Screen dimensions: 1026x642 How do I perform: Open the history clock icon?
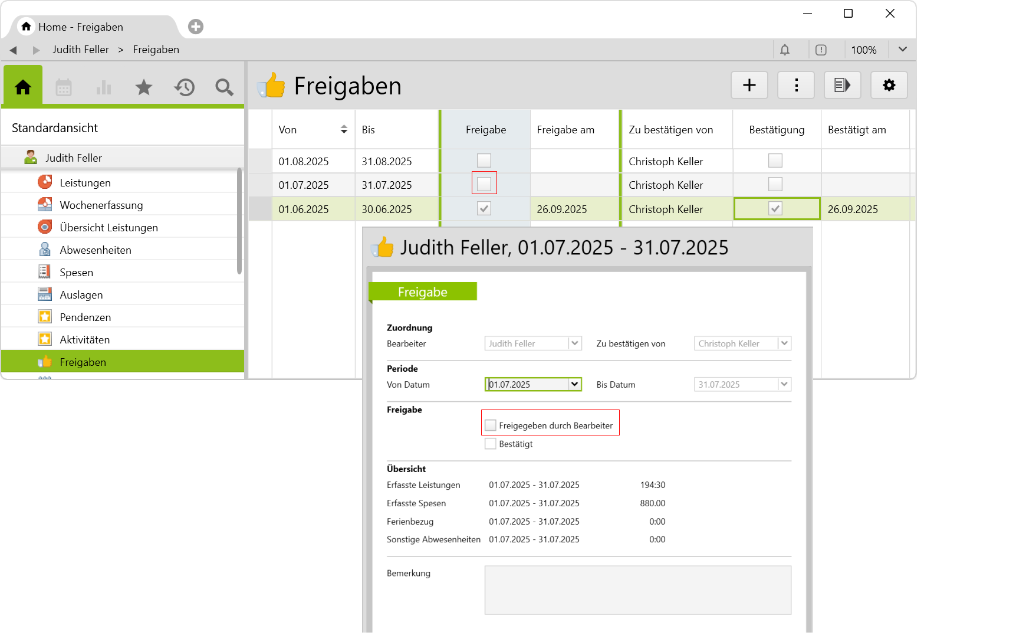184,87
